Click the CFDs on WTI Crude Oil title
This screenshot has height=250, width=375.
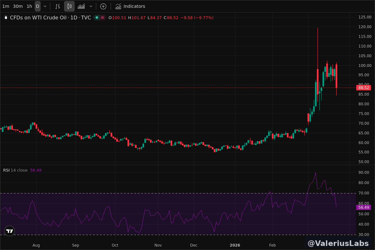coord(50,18)
